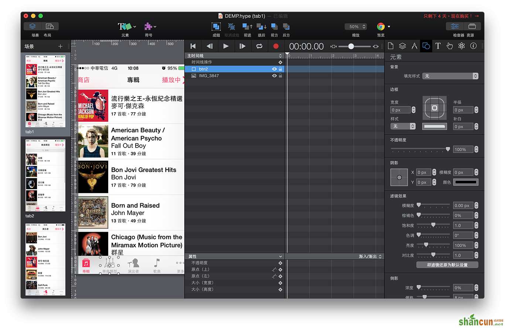505x328 pixels.
Task: Select the tab1 scene thumbnail
Action: pyautogui.click(x=45, y=91)
